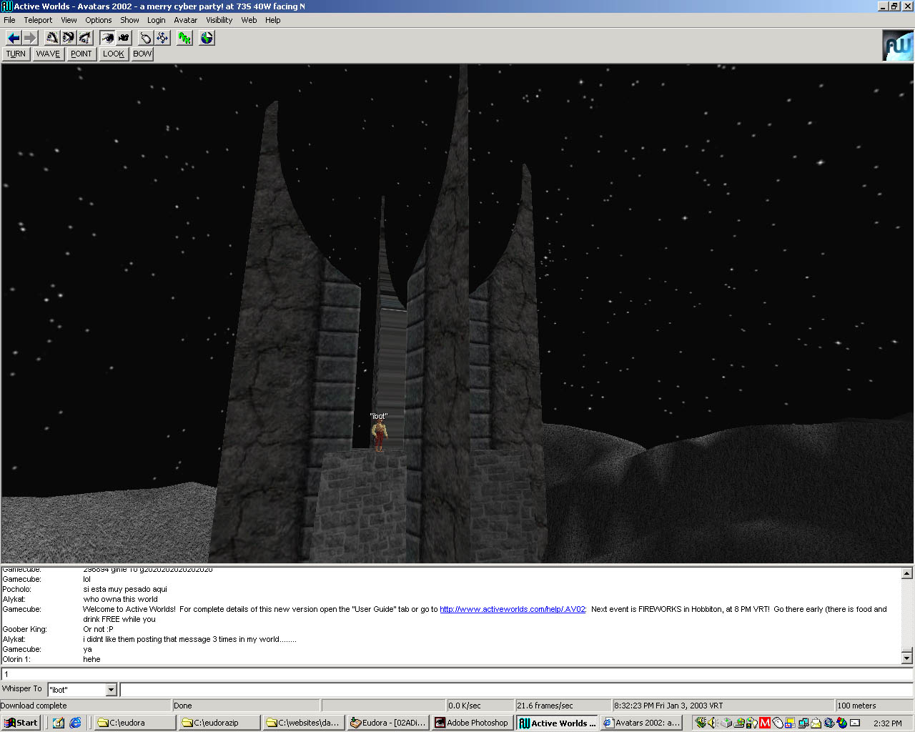The width and height of the screenshot is (915, 732).
Task: Click the whisper message input field
Action: 515,690
